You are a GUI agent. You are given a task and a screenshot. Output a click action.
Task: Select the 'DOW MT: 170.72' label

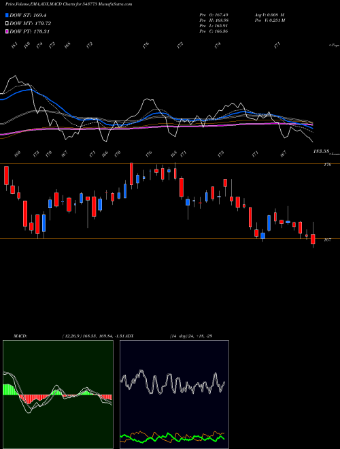(x=31, y=24)
